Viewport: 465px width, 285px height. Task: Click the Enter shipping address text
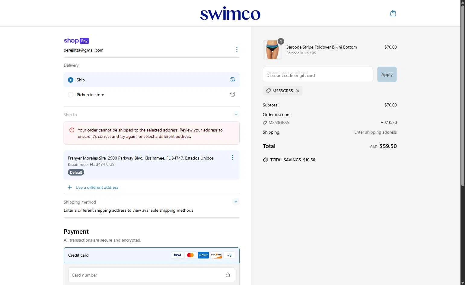(x=376, y=132)
